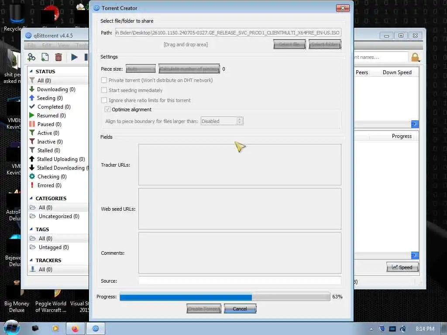Select Untagged (0) tag

[x=54, y=247]
